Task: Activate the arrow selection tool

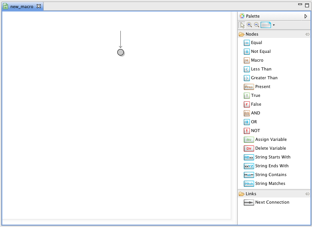Action: tap(242, 25)
